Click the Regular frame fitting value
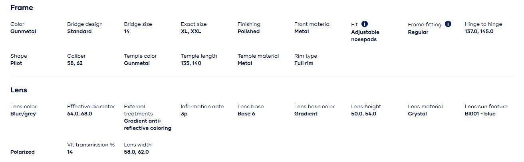524x162 pixels. [x=418, y=32]
